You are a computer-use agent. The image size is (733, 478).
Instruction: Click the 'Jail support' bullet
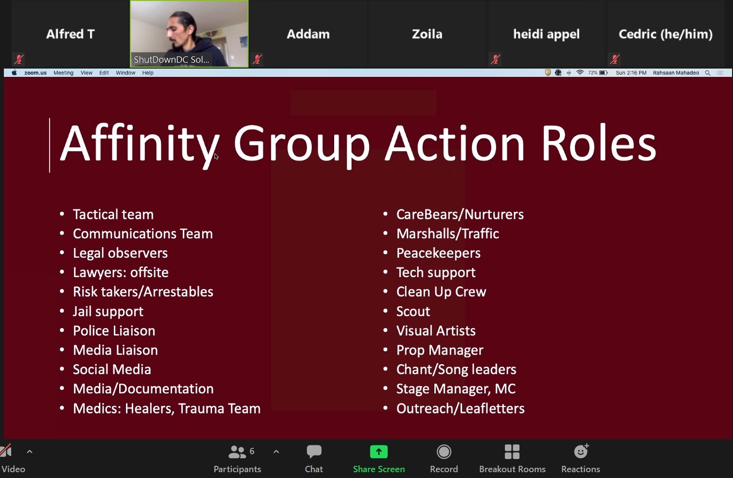[x=108, y=312]
